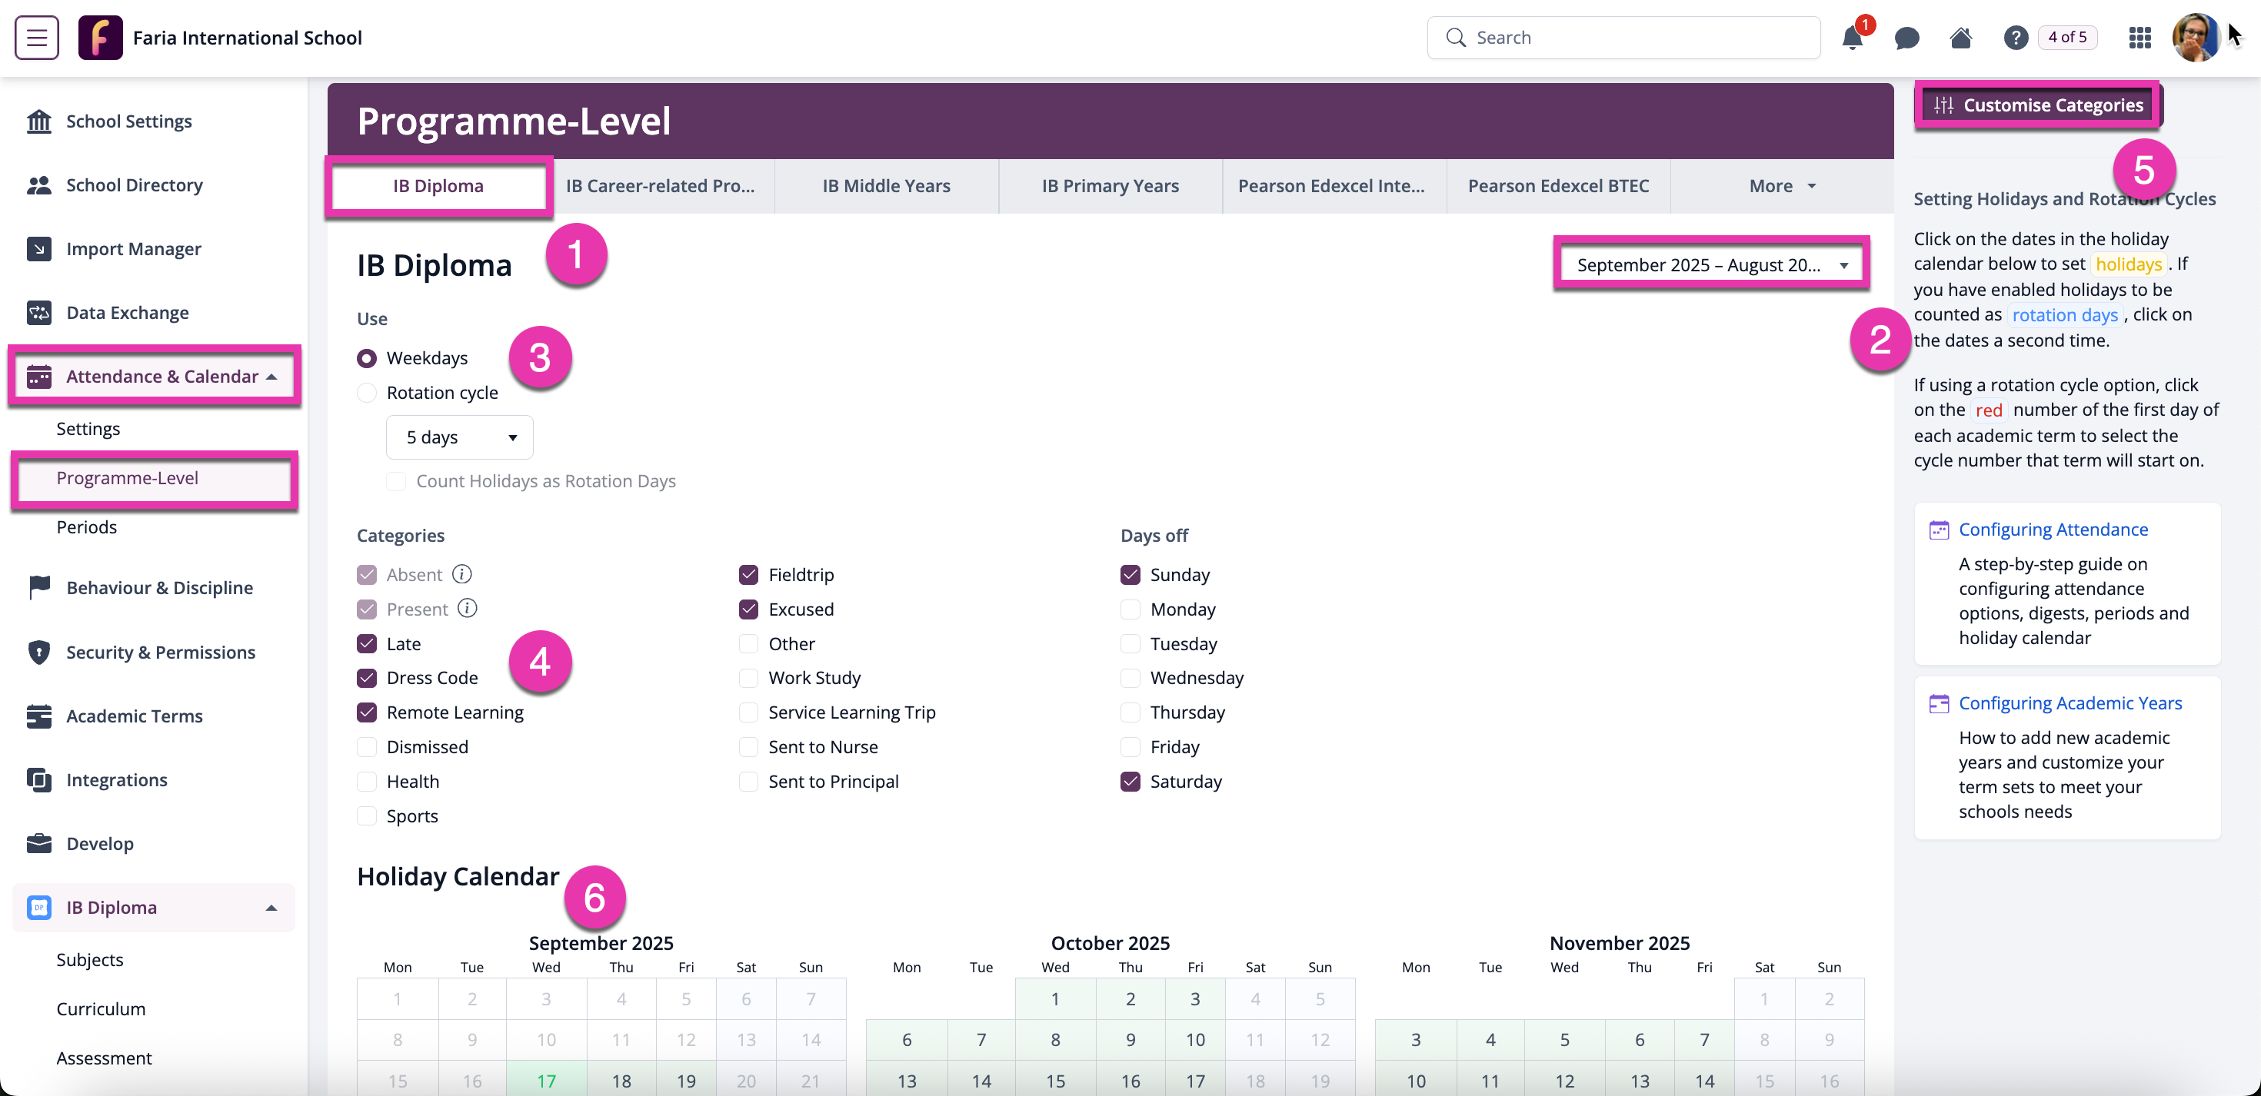Image resolution: width=2261 pixels, height=1096 pixels.
Task: Click the Configuring Attendance calendar icon
Action: point(1939,530)
